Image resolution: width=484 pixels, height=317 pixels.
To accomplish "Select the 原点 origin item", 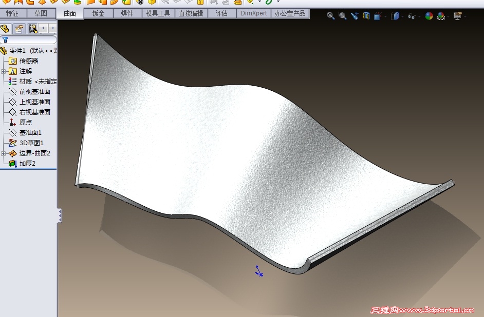I will [21, 122].
